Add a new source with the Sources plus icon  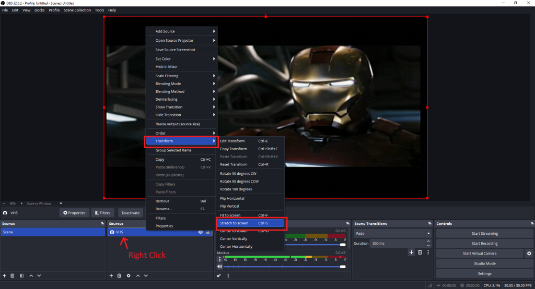pyautogui.click(x=111, y=275)
